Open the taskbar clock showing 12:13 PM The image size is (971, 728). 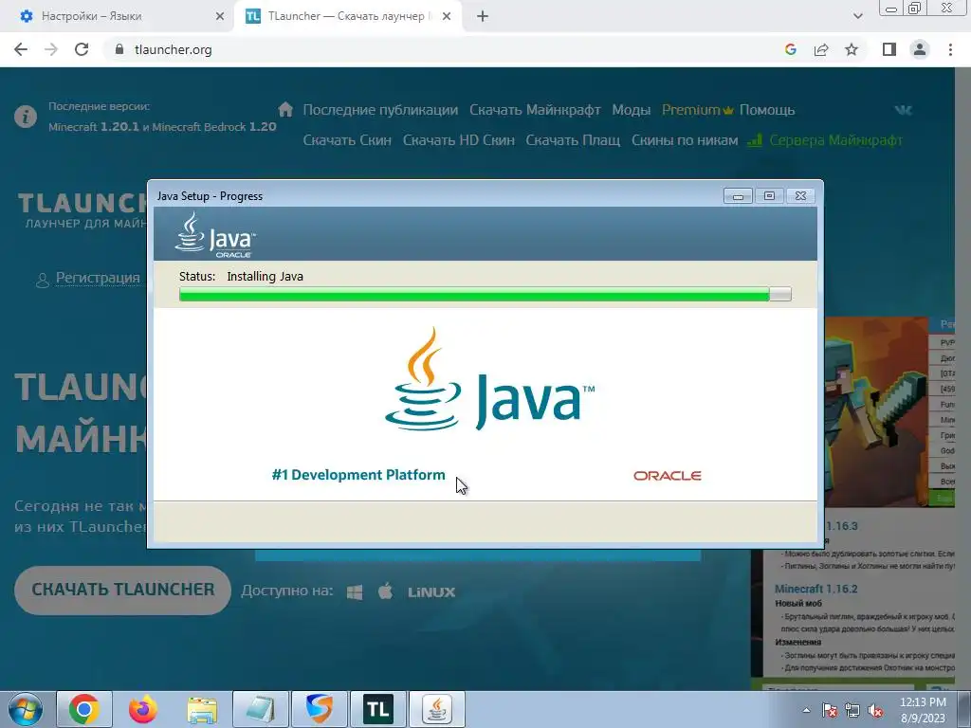pyautogui.click(x=923, y=710)
